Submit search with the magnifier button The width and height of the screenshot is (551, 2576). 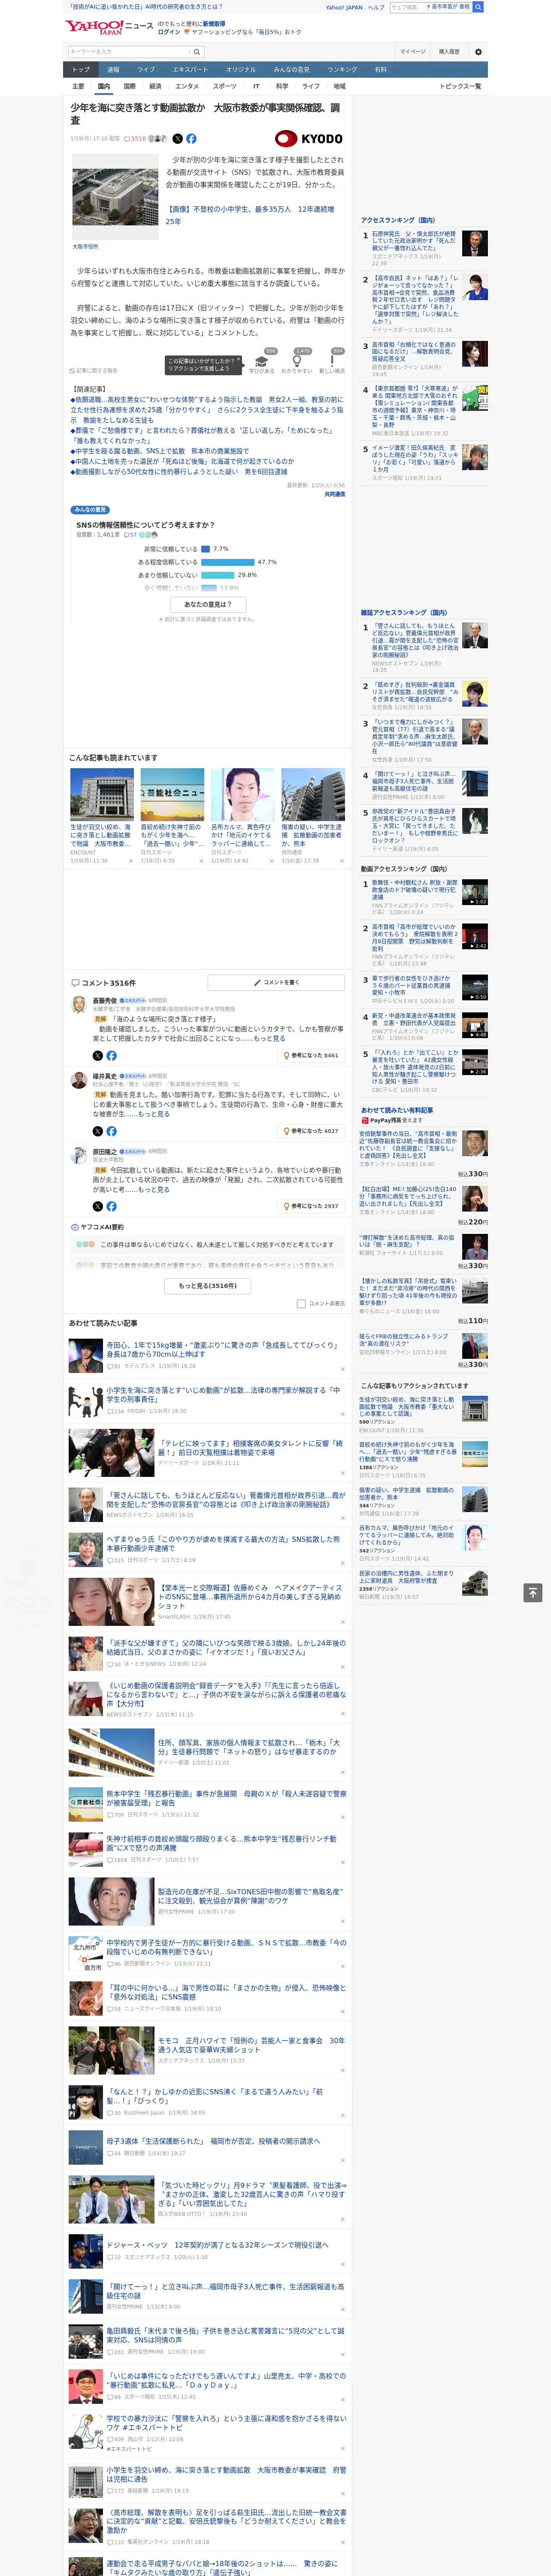click(x=197, y=51)
